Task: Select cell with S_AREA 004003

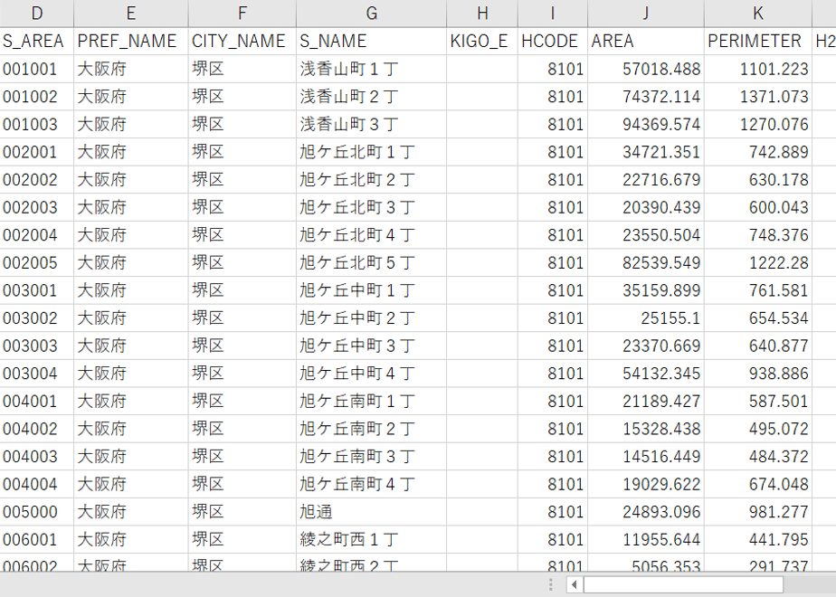Action: (x=37, y=457)
